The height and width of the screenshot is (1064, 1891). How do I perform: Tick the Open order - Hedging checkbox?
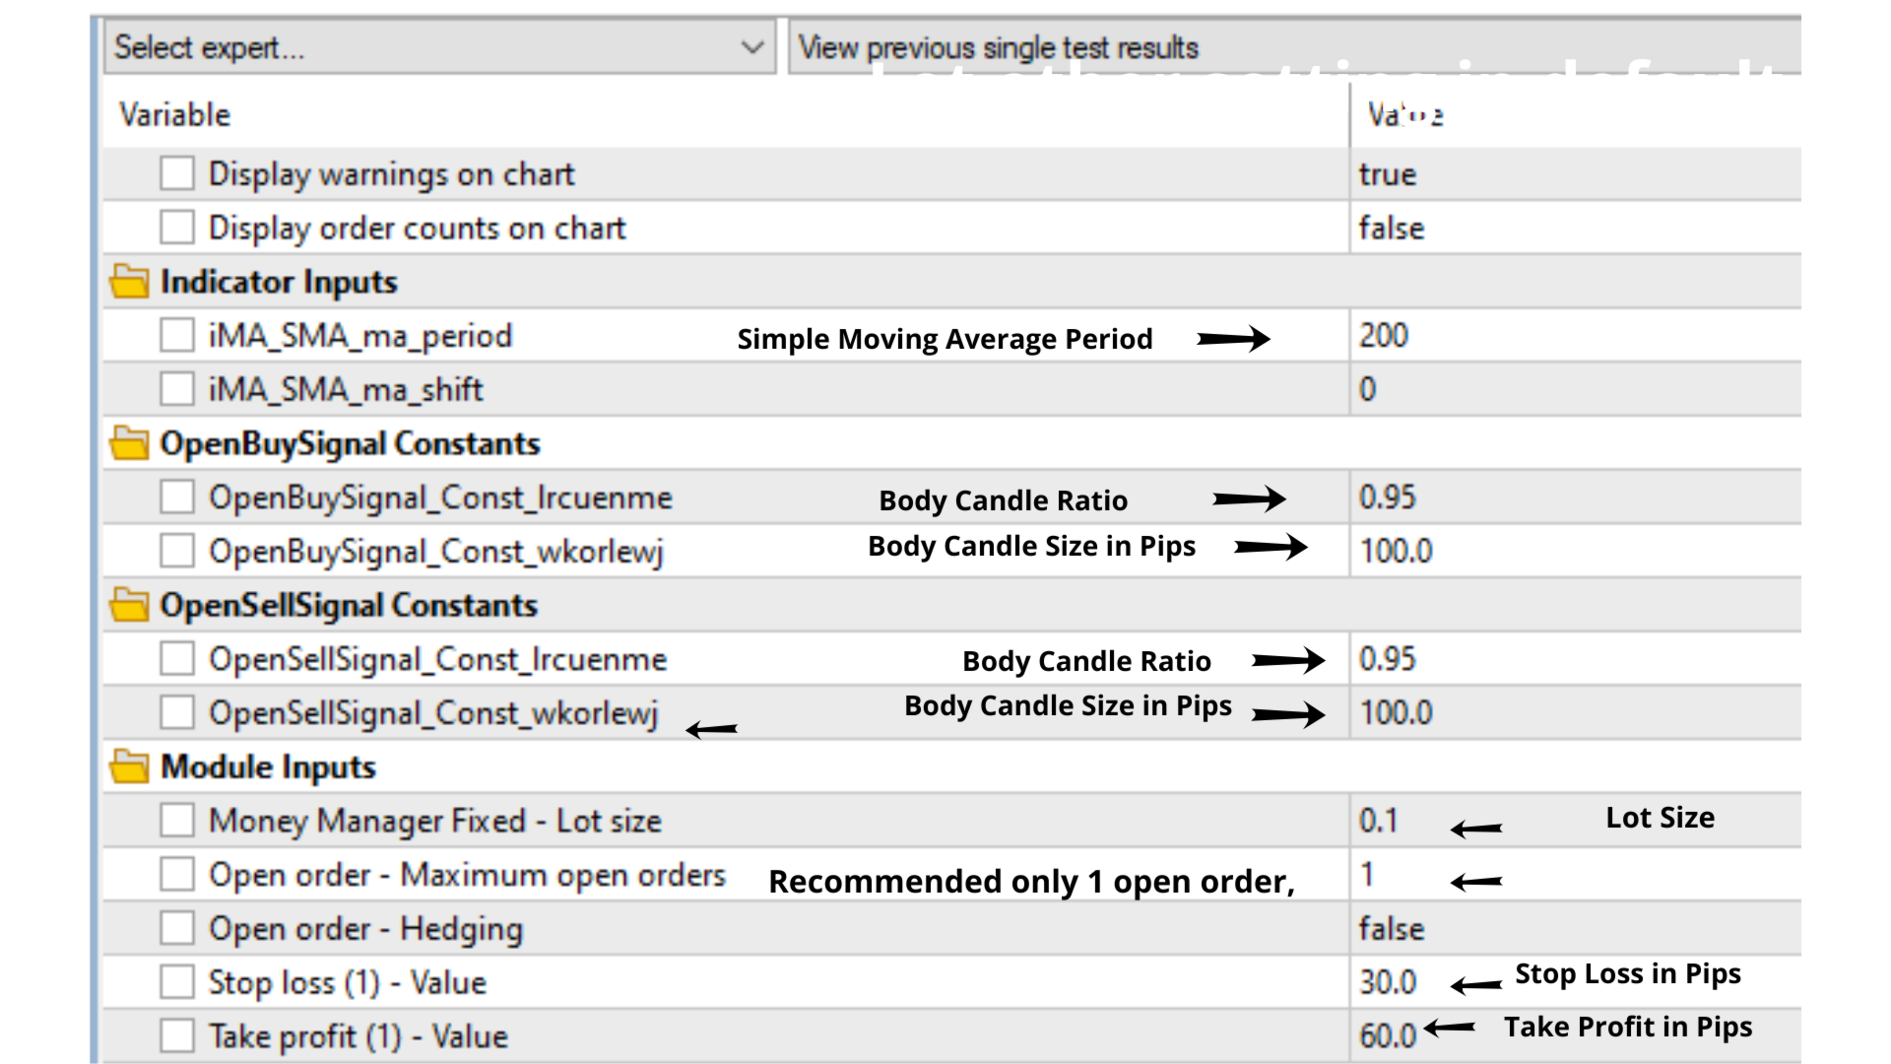tap(177, 928)
